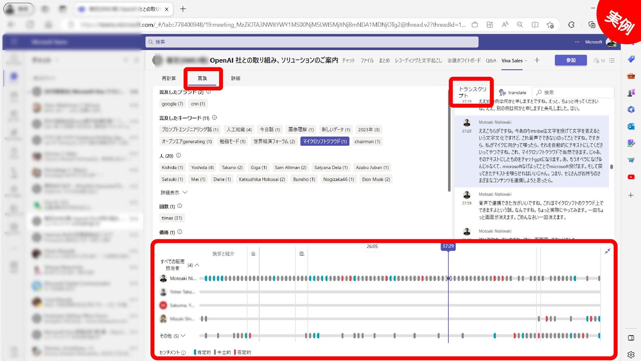The width and height of the screenshot is (641, 361).
Task: Click the translate icon in transcript panel
Action: [502, 93]
